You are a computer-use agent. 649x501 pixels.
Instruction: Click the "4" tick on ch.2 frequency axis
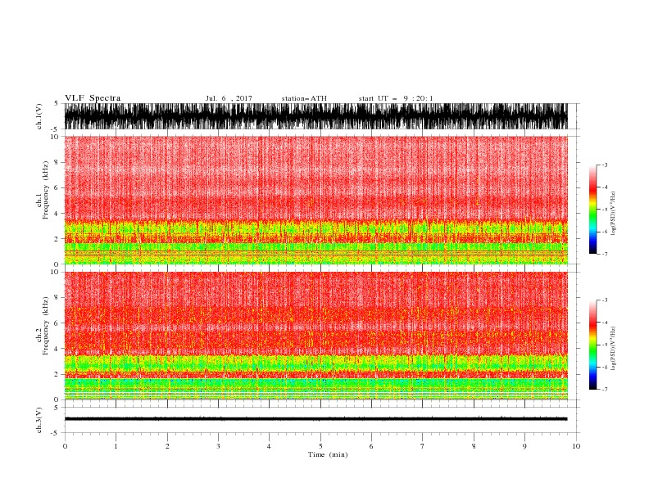[x=57, y=349]
